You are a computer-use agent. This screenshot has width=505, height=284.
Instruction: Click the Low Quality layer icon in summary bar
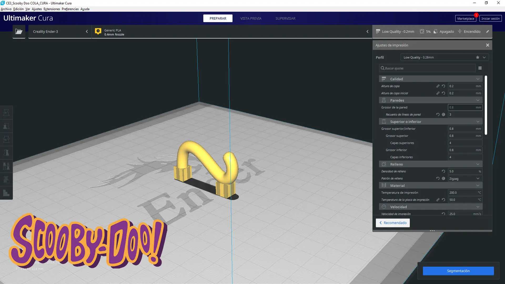point(378,31)
